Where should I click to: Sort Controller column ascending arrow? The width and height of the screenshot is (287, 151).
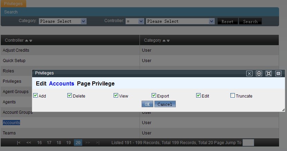click(27, 41)
